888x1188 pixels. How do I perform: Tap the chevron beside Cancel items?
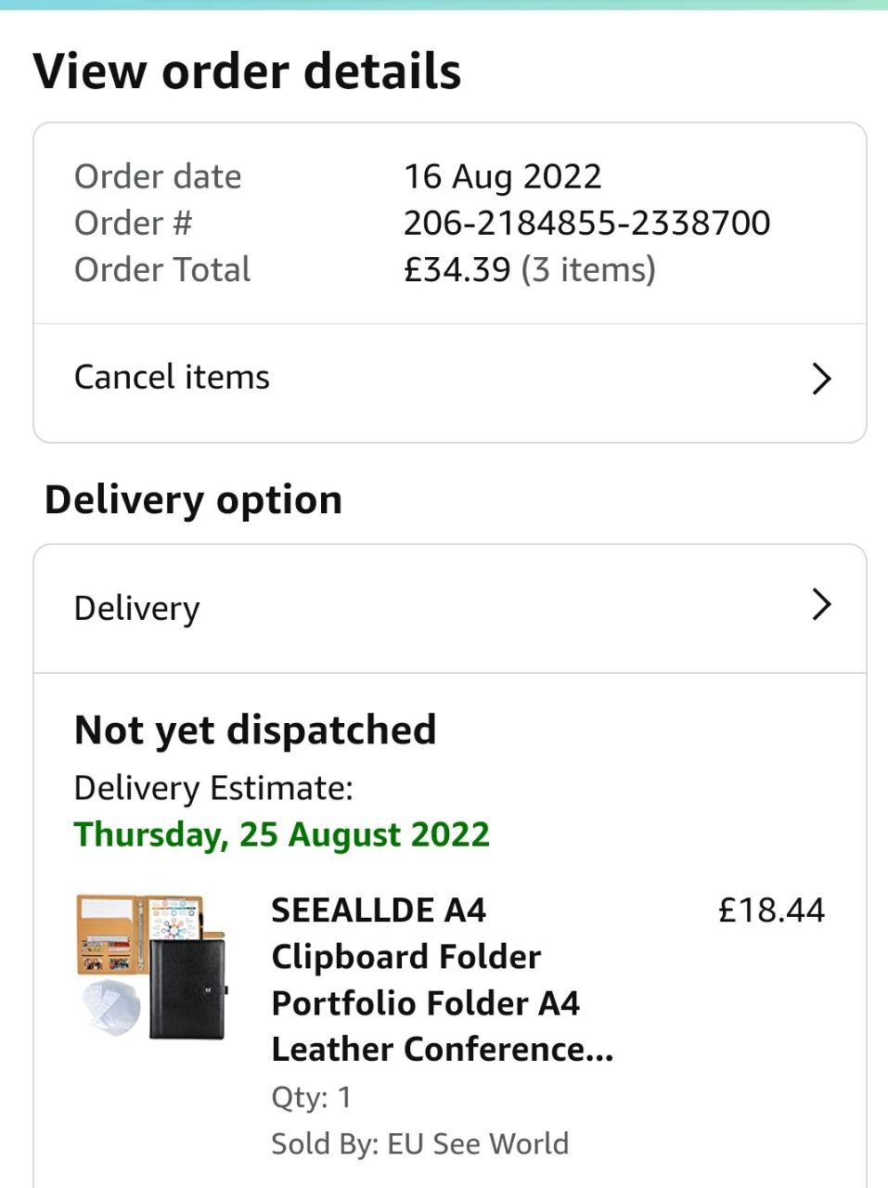(x=821, y=379)
